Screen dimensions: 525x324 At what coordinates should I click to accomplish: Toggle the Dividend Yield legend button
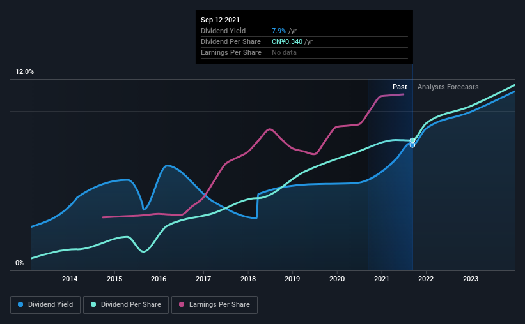coord(45,305)
